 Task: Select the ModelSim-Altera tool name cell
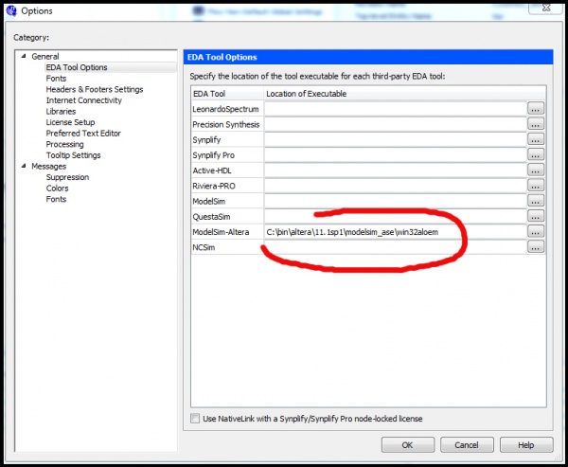click(x=227, y=232)
